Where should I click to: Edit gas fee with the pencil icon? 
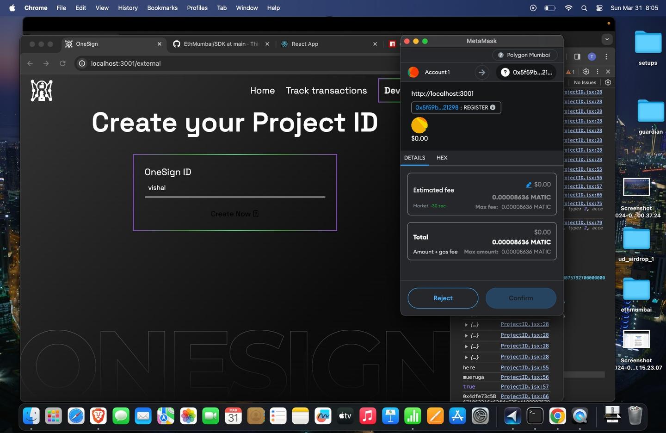coord(529,185)
